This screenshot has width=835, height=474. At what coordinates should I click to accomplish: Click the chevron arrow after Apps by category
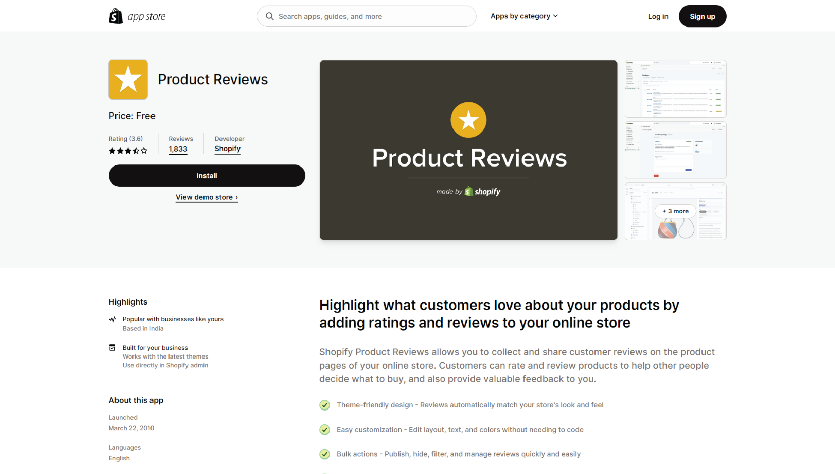[555, 16]
